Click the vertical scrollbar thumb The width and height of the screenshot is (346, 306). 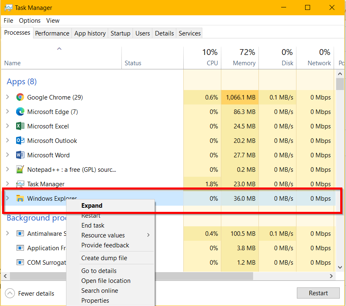pos(340,84)
